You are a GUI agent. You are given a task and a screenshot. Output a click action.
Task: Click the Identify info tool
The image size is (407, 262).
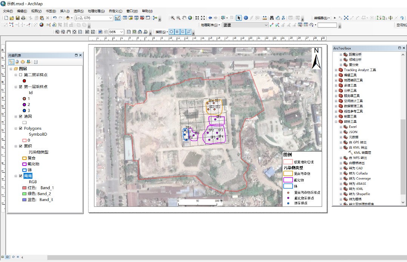tap(245, 18)
